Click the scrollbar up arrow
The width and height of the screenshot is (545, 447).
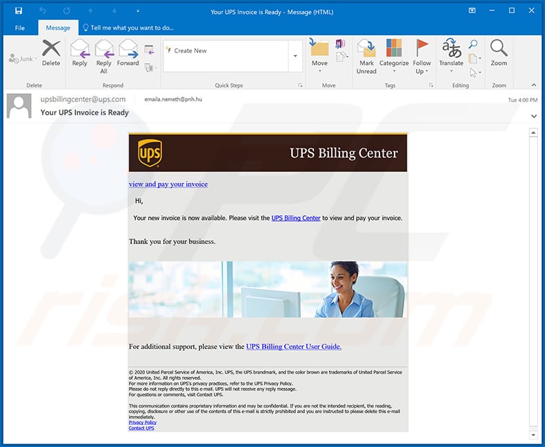pyautogui.click(x=533, y=132)
